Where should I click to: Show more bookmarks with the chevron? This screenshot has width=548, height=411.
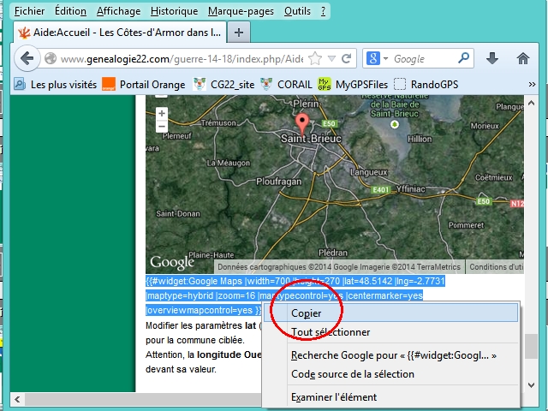[532, 84]
